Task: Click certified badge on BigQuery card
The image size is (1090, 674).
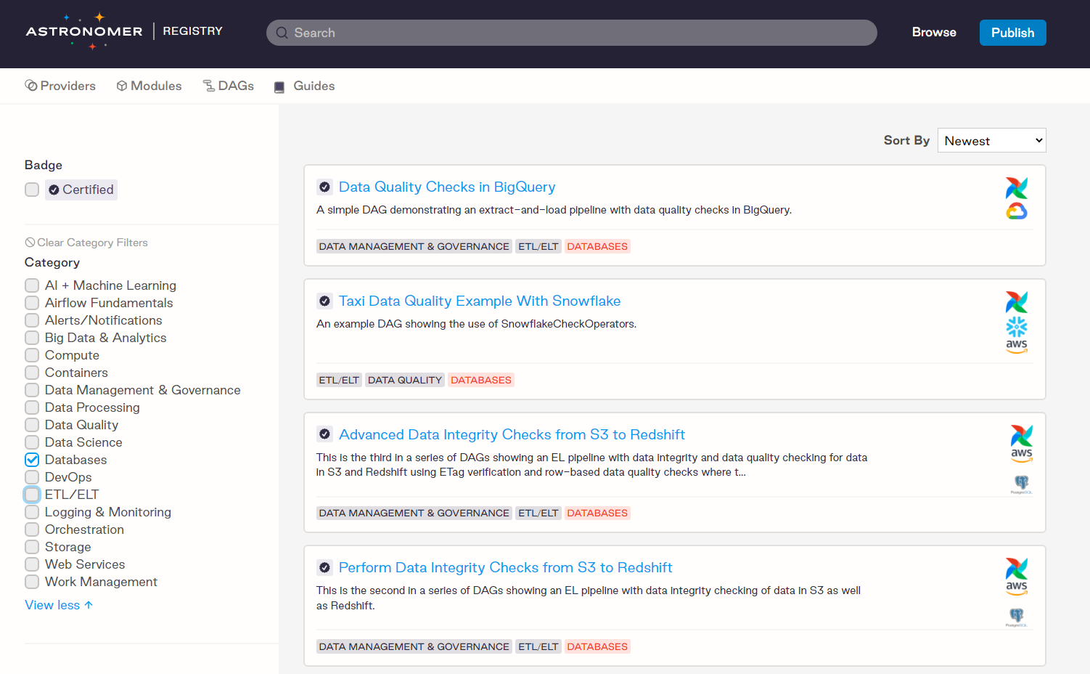Action: click(324, 187)
